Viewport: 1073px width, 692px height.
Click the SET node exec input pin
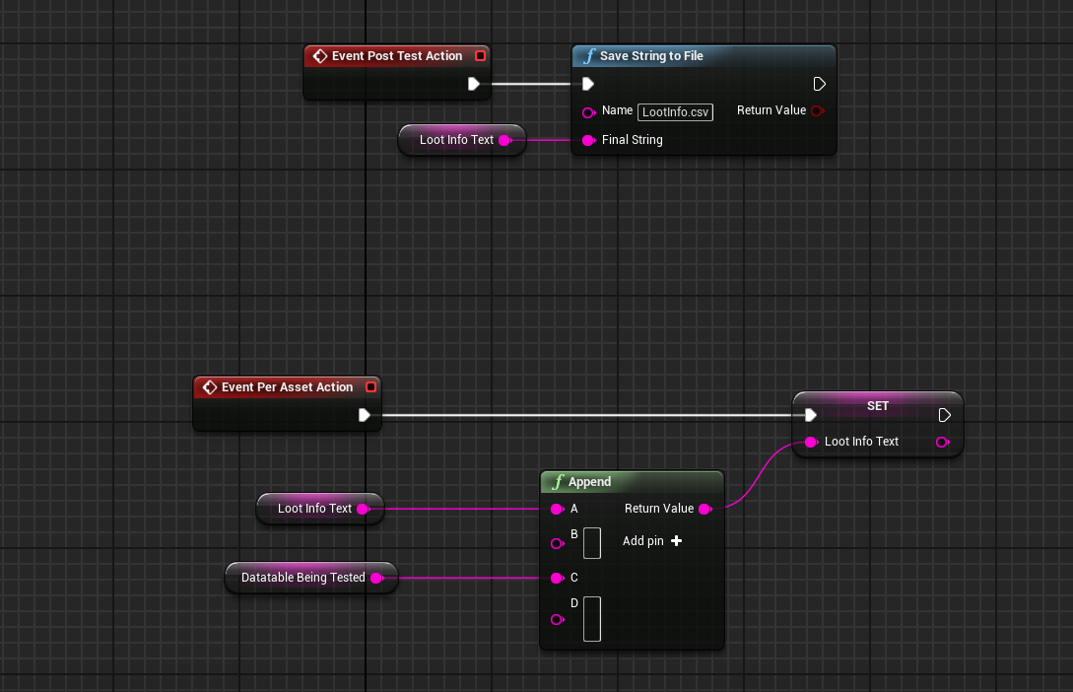coord(810,415)
